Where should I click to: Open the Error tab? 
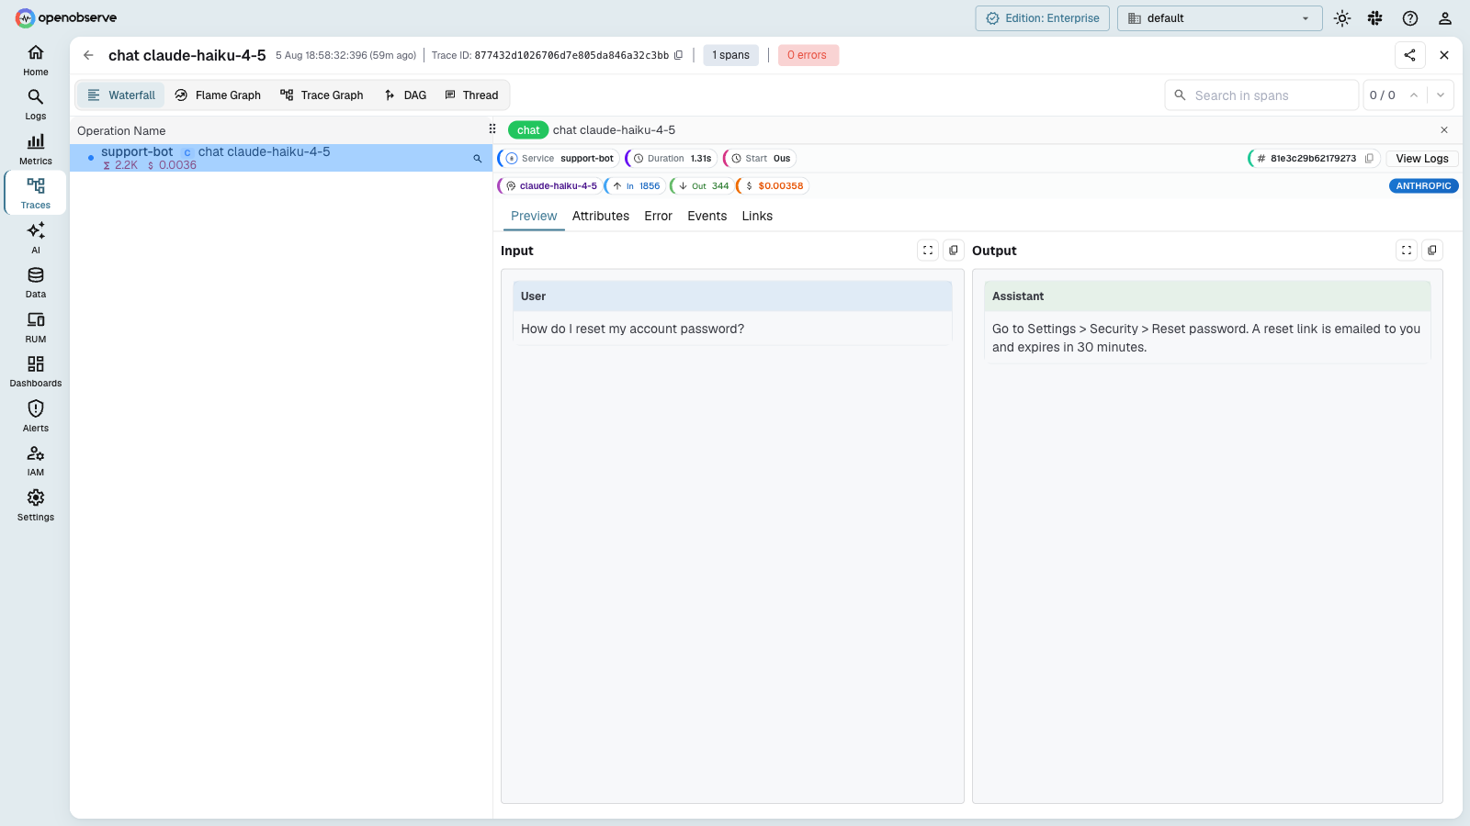[658, 216]
